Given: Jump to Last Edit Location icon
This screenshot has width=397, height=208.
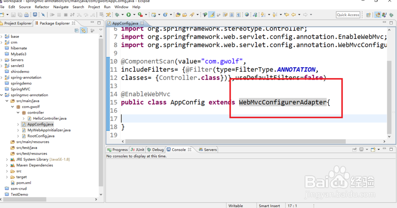Looking at the screenshot, I should coord(287,15).
